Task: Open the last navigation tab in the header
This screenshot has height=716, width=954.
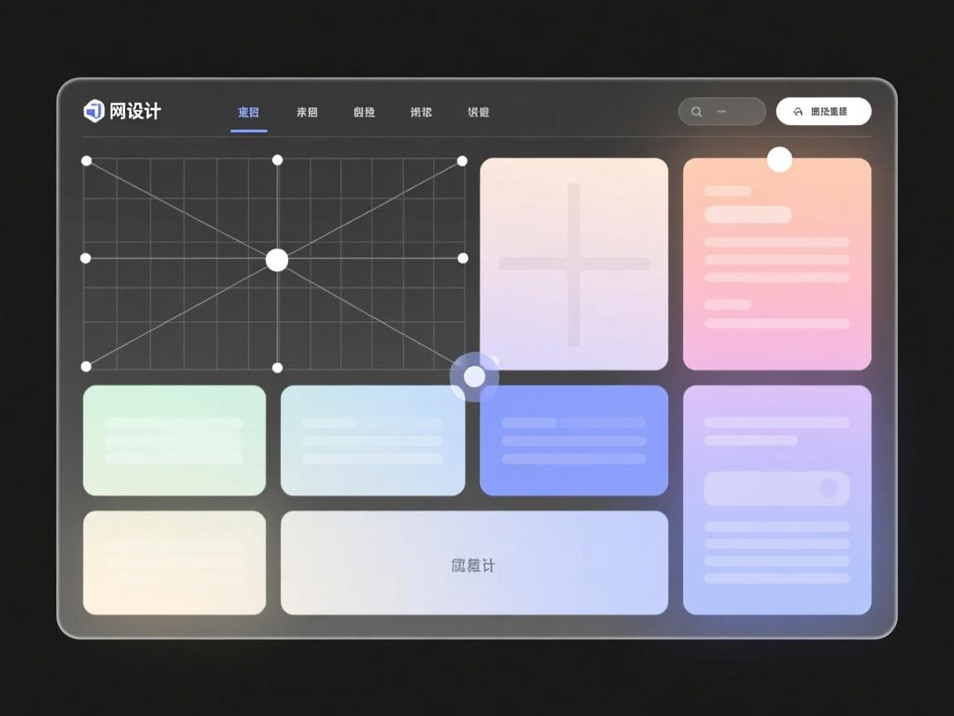Action: coord(478,113)
